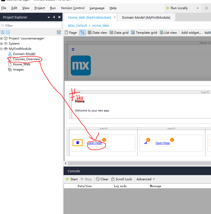Viewport: 211px width, 214px height.
Task: Select Courses_Overview page in tree
Action: pyautogui.click(x=26, y=59)
